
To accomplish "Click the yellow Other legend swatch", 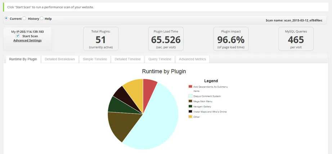I will tap(190, 117).
